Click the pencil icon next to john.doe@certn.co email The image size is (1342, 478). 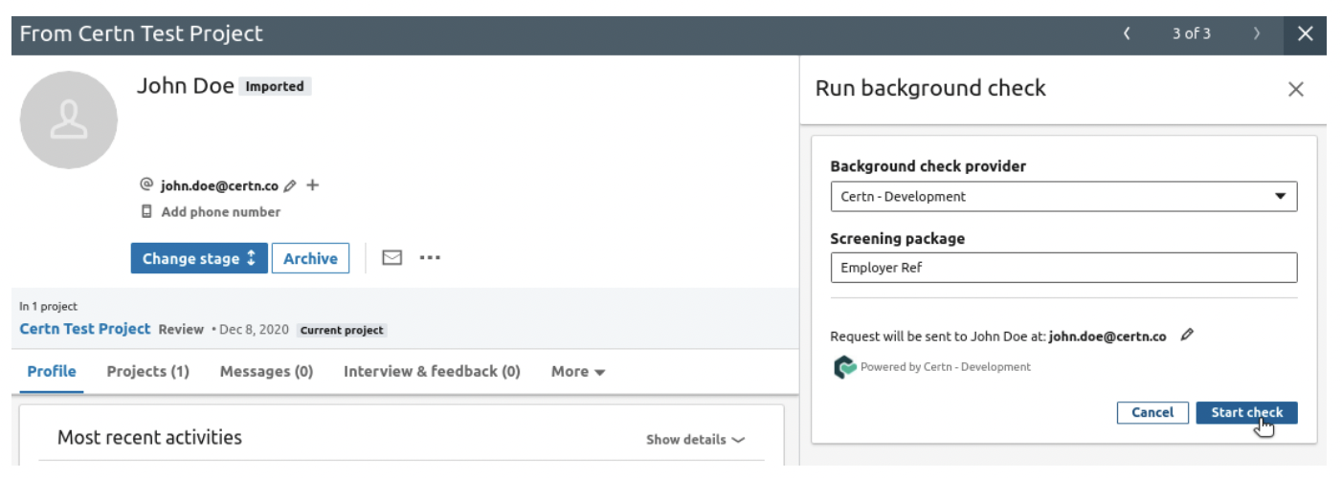[290, 185]
